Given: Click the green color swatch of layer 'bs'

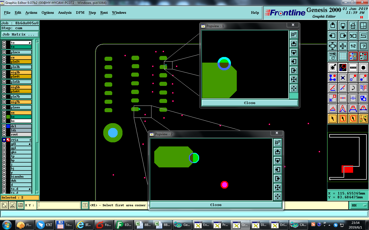Looking at the screenshot, I should coord(8,117).
